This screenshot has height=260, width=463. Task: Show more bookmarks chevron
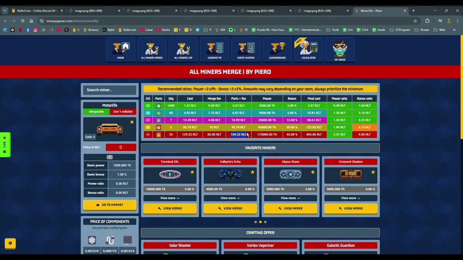click(454, 30)
